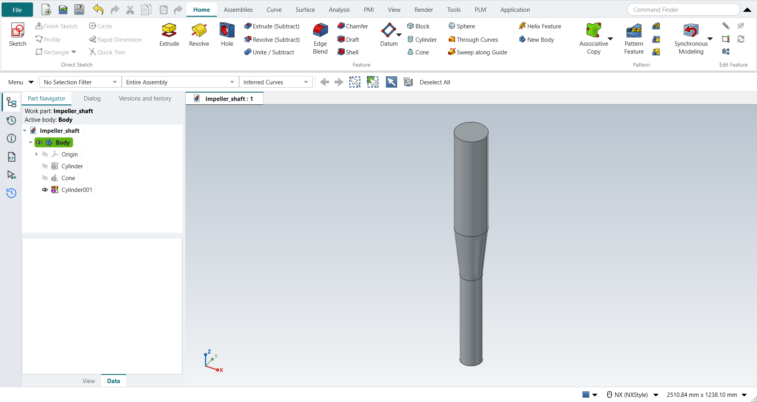757x402 pixels.
Task: Open the Hole feature tool
Action: [227, 35]
